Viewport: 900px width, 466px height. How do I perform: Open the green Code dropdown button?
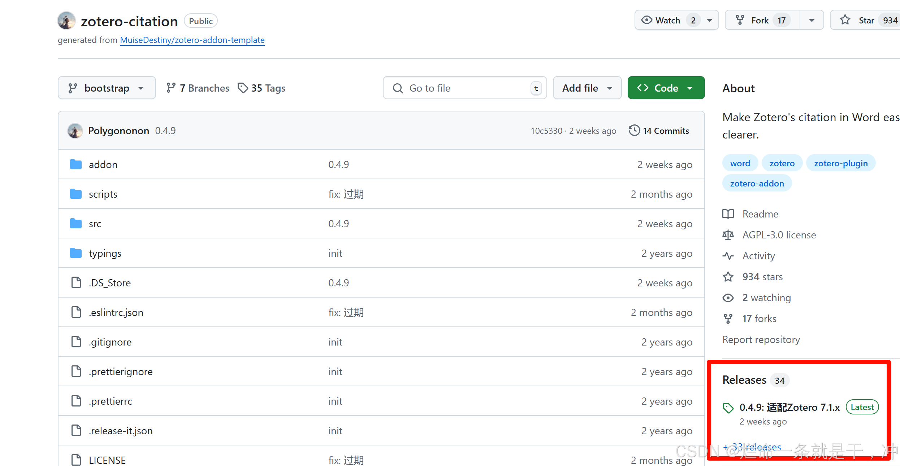[666, 88]
